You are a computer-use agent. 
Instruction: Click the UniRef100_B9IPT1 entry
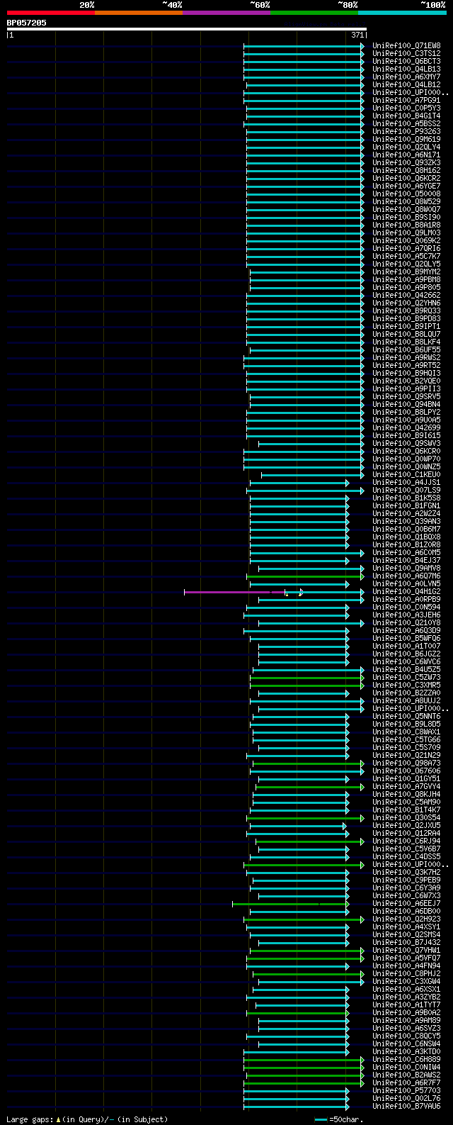[x=406, y=326]
